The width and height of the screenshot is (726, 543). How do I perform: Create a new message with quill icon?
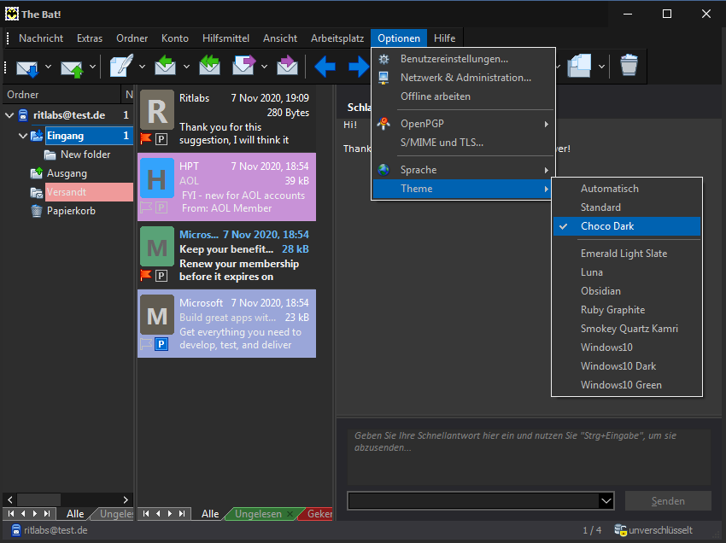click(121, 66)
